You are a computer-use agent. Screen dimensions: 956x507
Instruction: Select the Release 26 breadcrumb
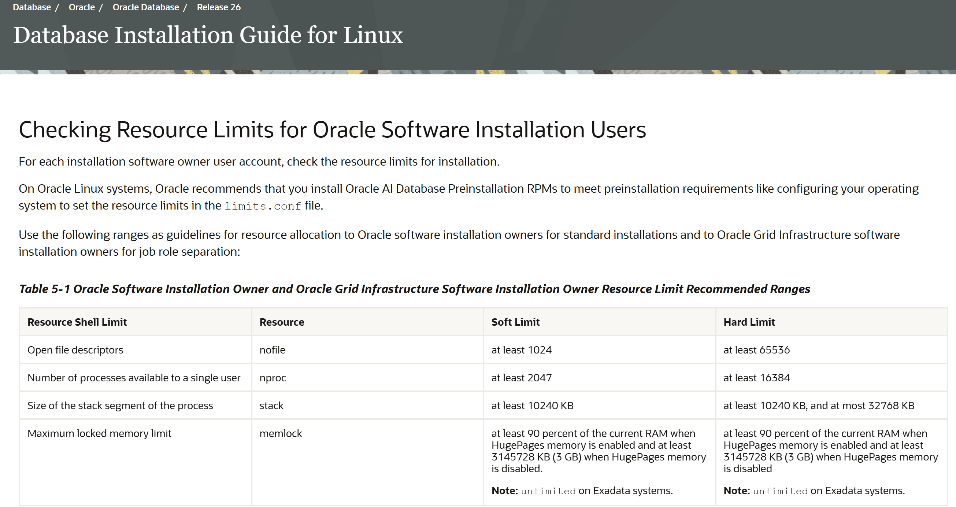click(x=219, y=7)
